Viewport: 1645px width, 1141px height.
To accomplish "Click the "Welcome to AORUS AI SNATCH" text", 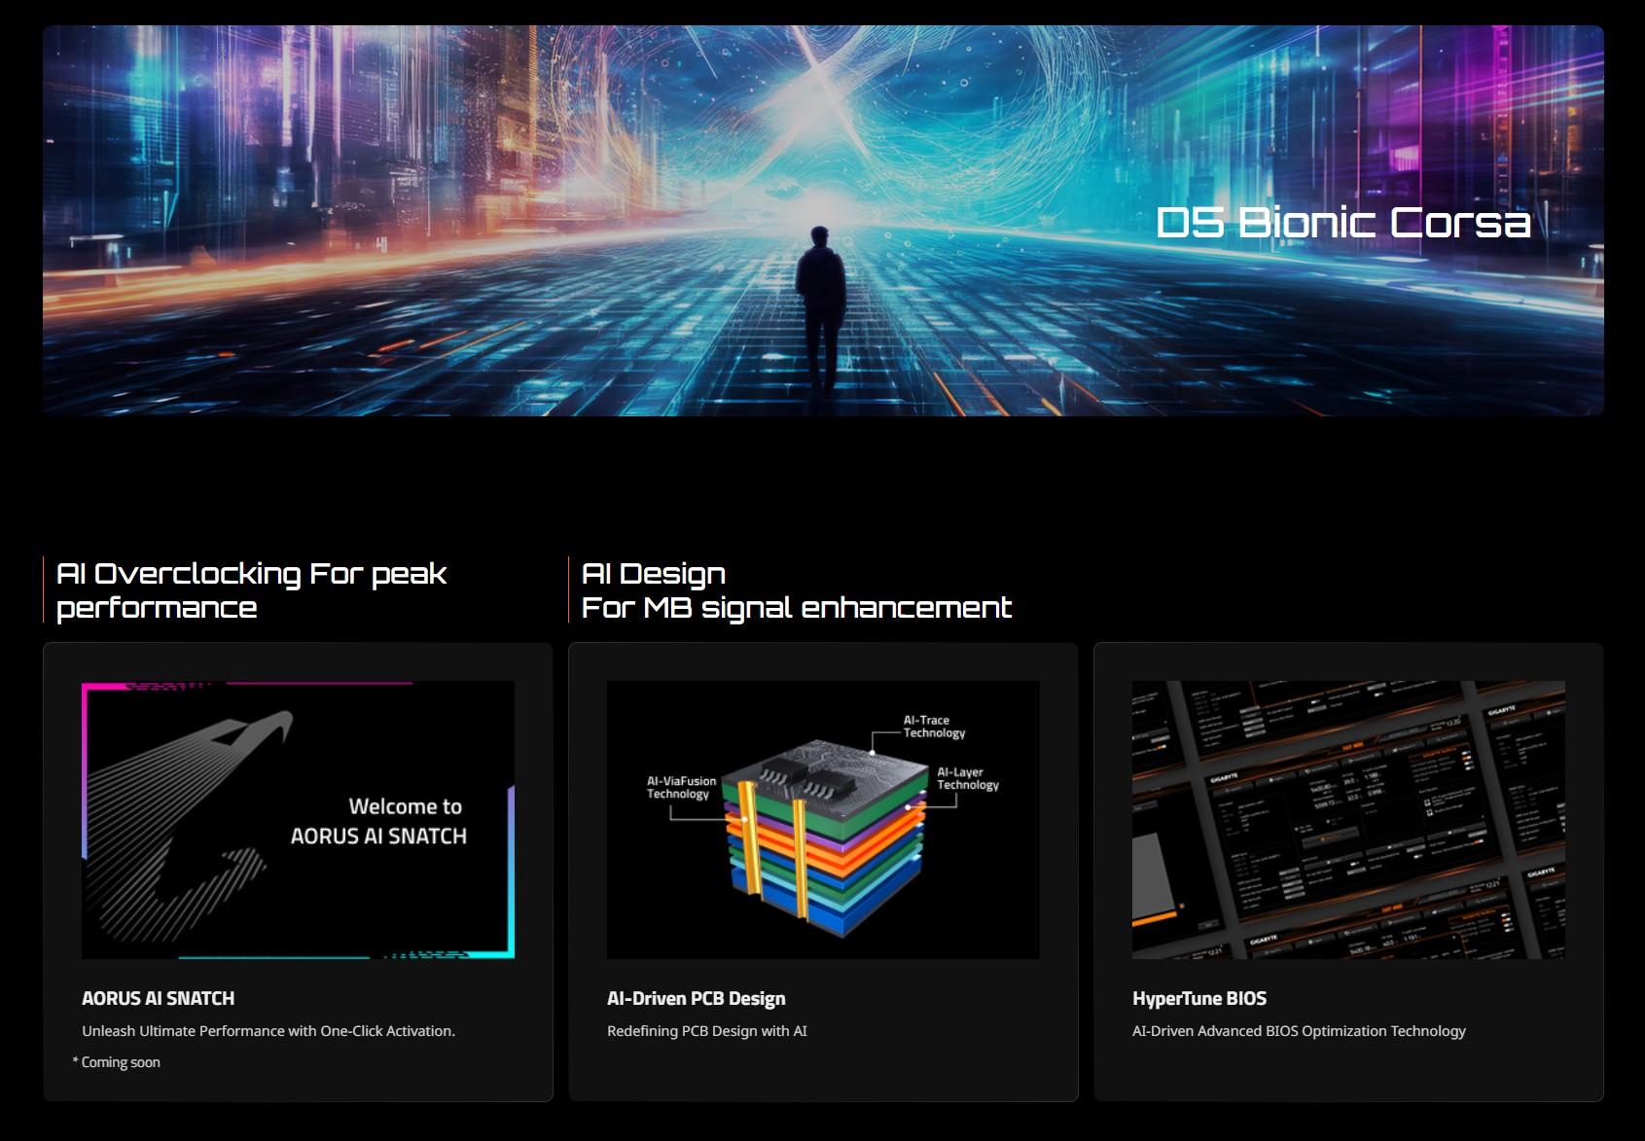I will pyautogui.click(x=379, y=821).
